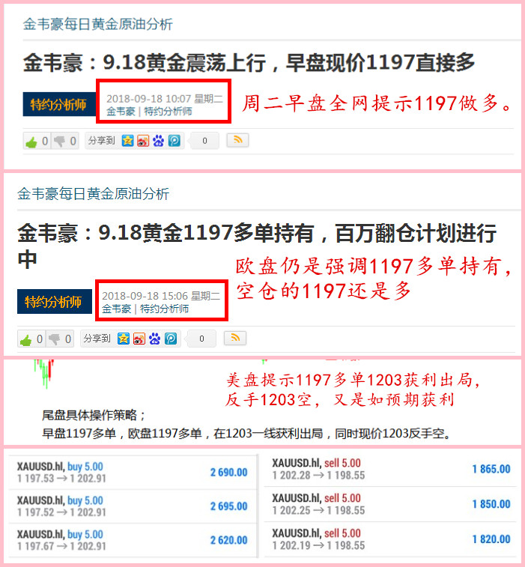Click the orange RSS icon under the 10:07 article
525x567 pixels.
(x=237, y=140)
